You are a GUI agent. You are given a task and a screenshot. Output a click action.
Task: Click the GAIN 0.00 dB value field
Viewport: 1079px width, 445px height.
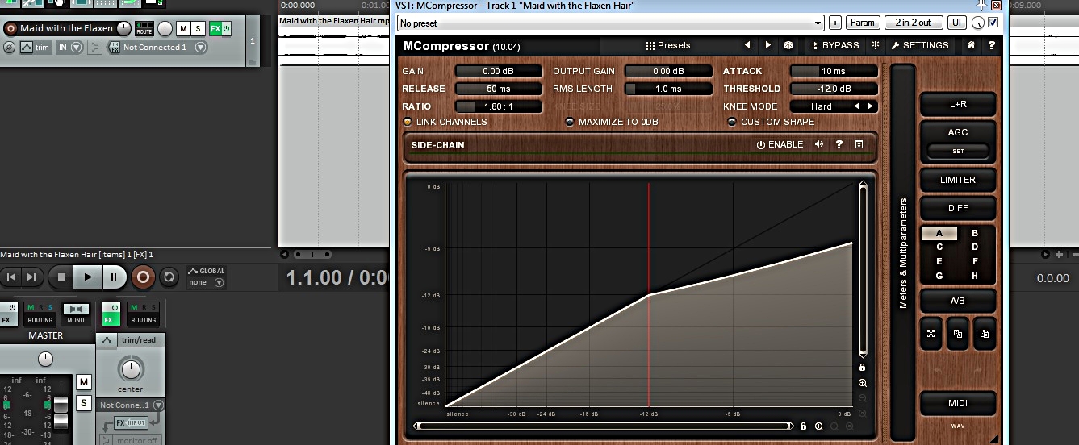click(x=499, y=71)
